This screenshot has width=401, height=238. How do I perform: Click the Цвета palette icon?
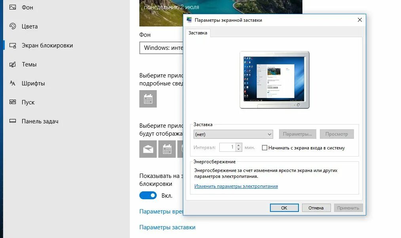[x=13, y=26]
